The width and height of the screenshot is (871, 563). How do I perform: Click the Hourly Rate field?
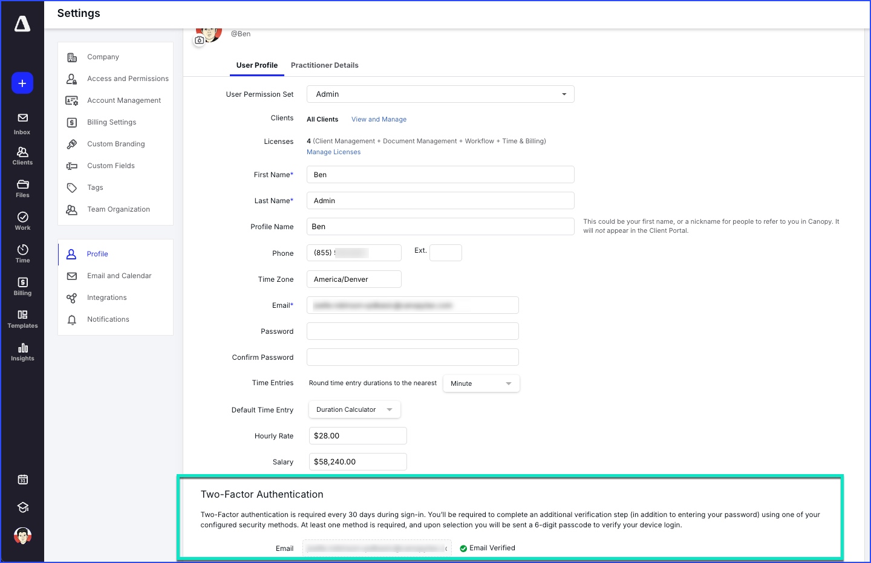357,436
